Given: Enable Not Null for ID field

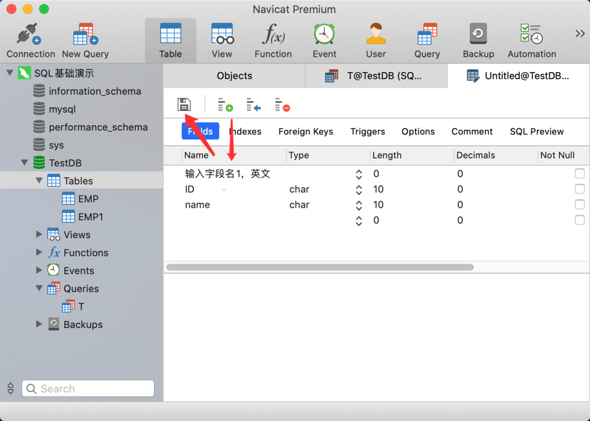Looking at the screenshot, I should (x=580, y=189).
